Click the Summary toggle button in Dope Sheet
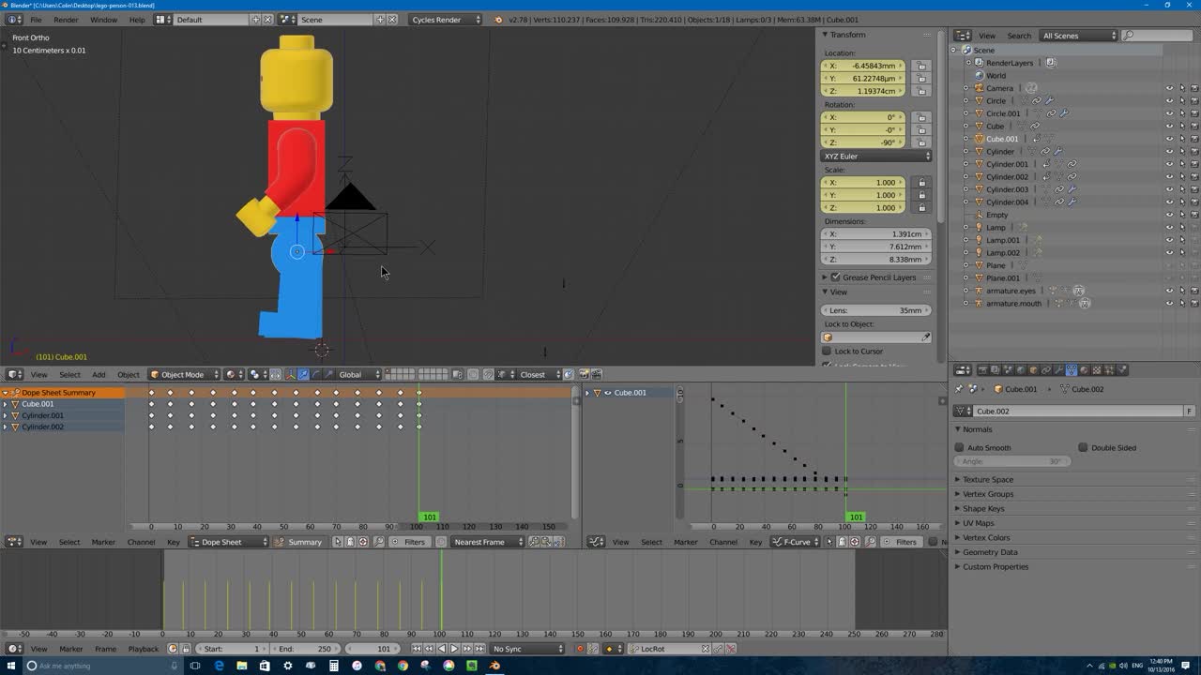The width and height of the screenshot is (1201, 675). click(298, 542)
